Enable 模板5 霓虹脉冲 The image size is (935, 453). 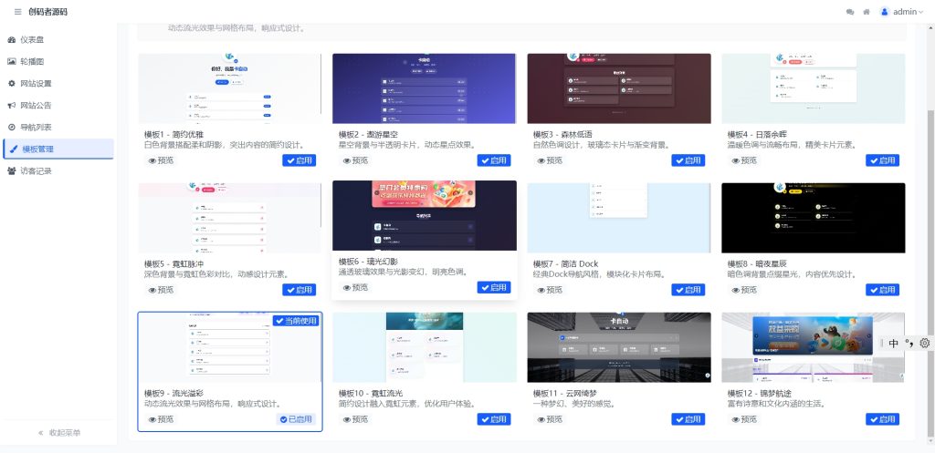pyautogui.click(x=299, y=290)
